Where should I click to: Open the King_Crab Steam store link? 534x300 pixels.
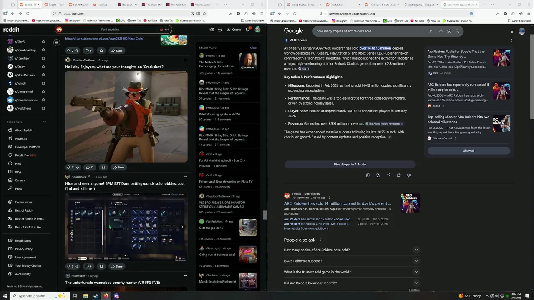click(104, 38)
